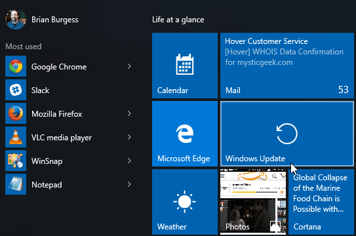Click the 53 unread mail count
This screenshot has width=356, height=236.
point(344,90)
